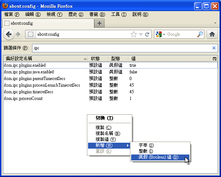Screen dimensions: 221x177
Task: Choose 複製值 (V) in context menu
Action: [109, 139]
